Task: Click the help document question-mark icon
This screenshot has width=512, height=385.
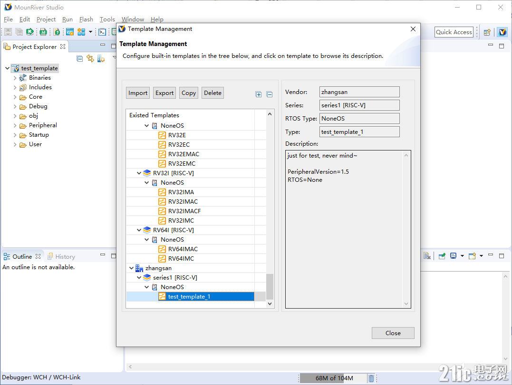Action: 57,32
